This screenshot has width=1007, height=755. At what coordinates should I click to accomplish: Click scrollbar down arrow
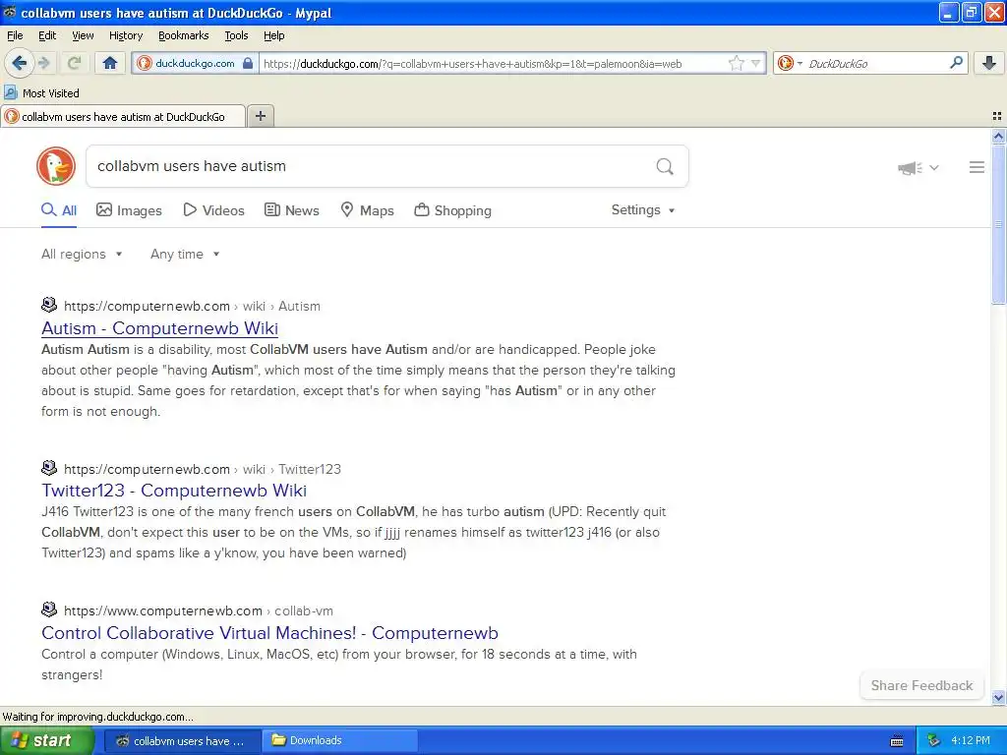pyautogui.click(x=999, y=698)
